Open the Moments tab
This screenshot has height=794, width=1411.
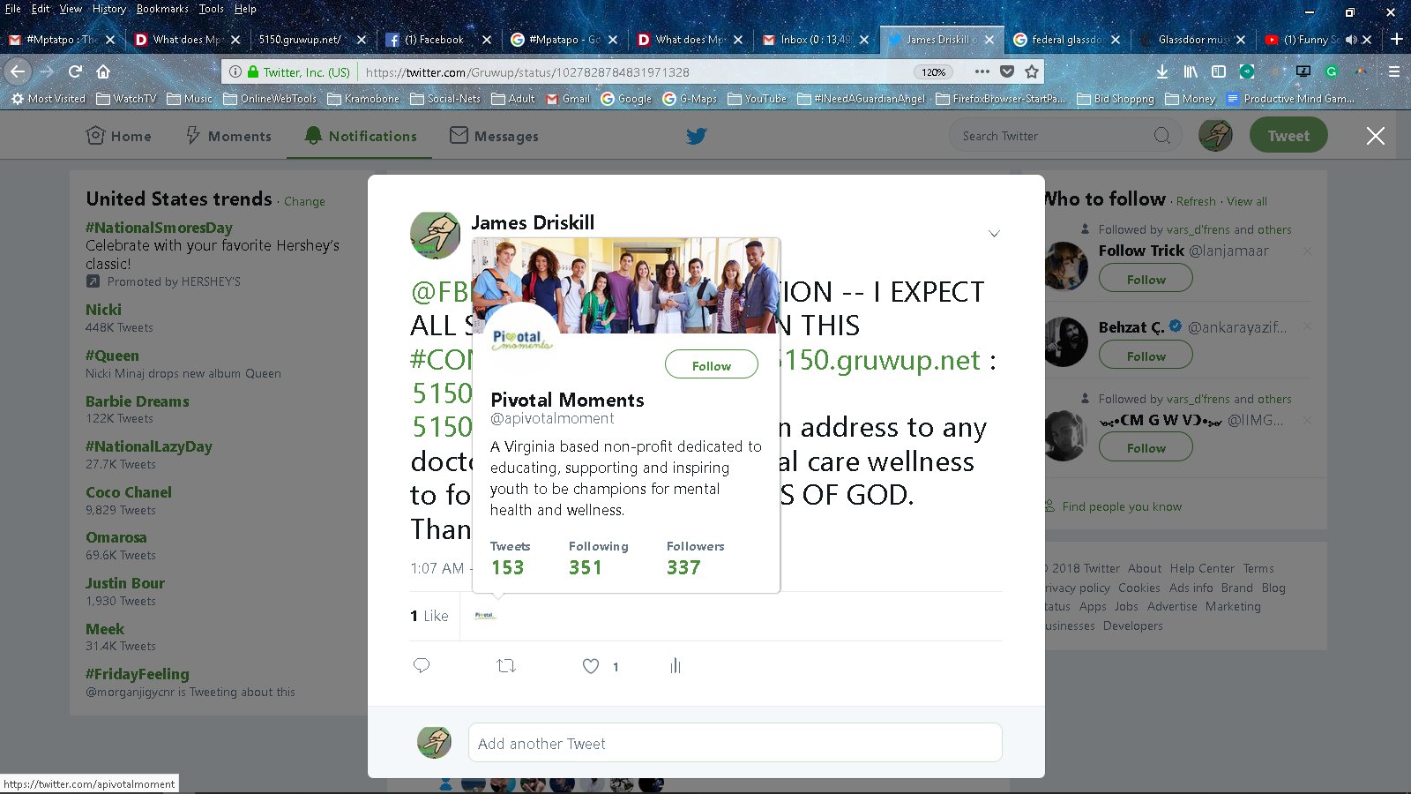click(x=228, y=136)
